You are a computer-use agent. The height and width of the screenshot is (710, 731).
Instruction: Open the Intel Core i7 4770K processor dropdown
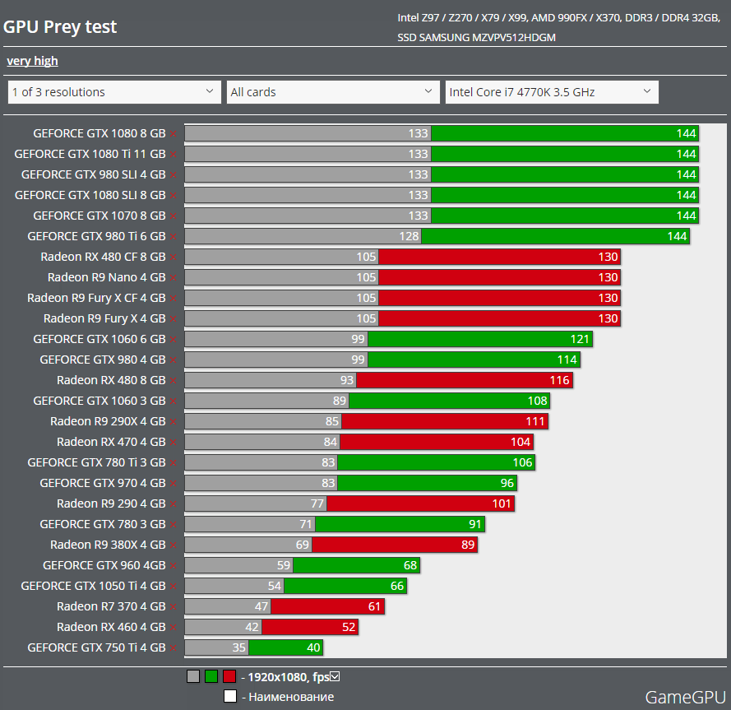pyautogui.click(x=552, y=92)
